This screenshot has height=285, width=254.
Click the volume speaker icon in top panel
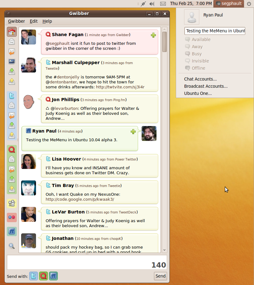pyautogui.click(x=152, y=4)
